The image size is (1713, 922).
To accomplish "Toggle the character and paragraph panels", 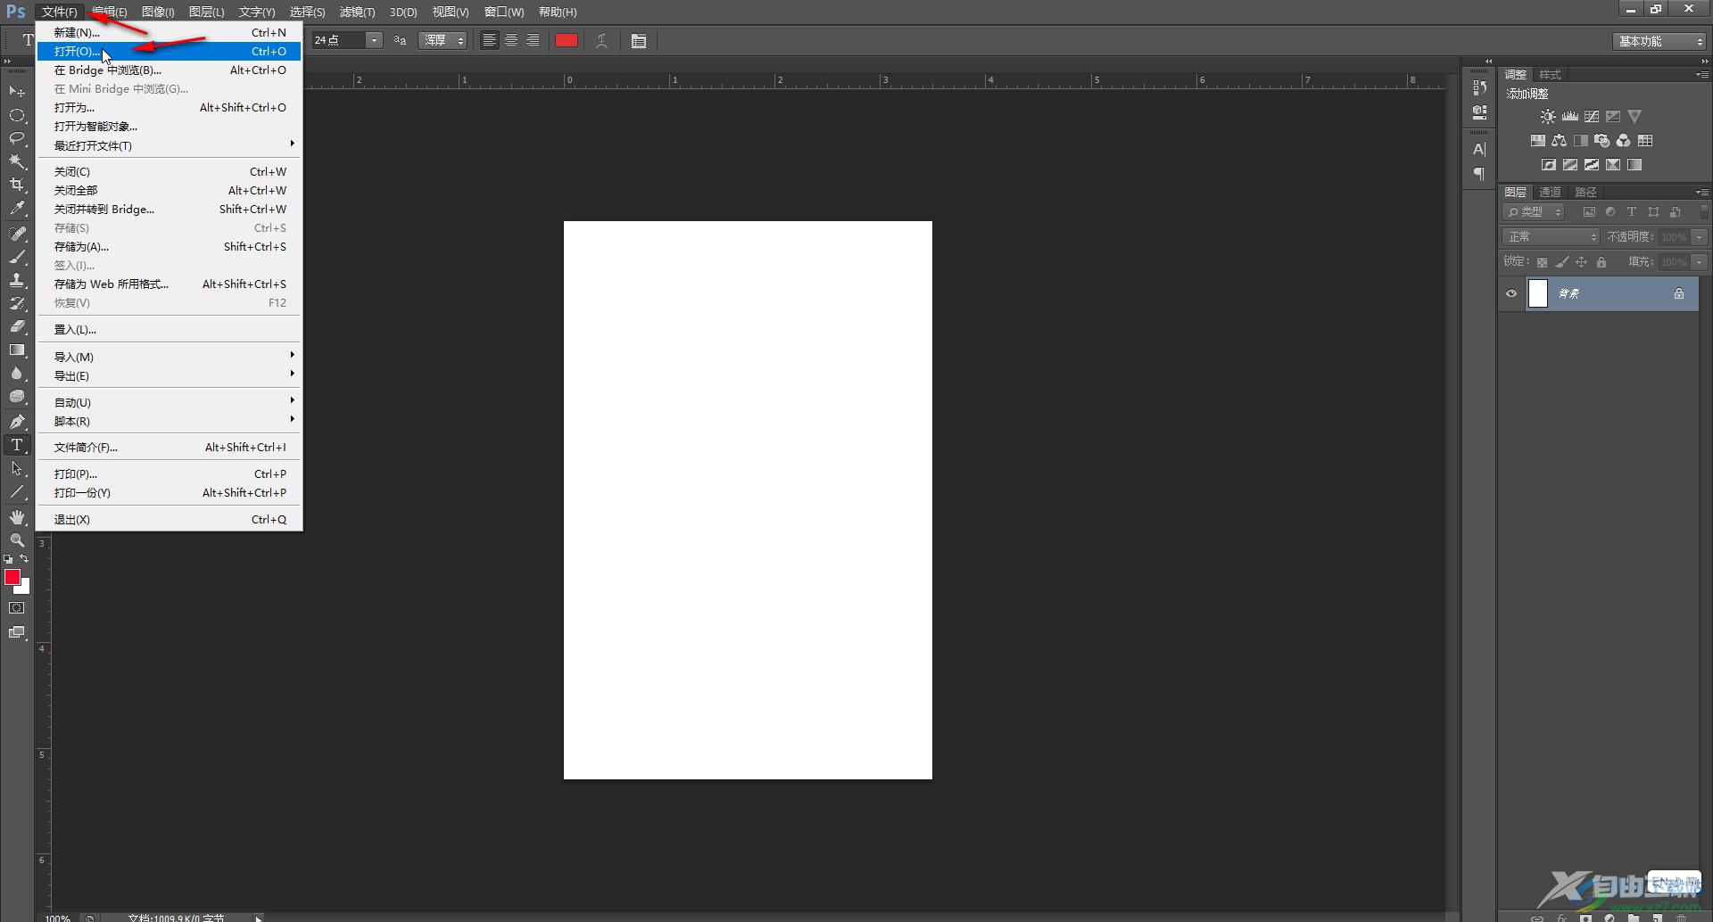I will pyautogui.click(x=639, y=41).
